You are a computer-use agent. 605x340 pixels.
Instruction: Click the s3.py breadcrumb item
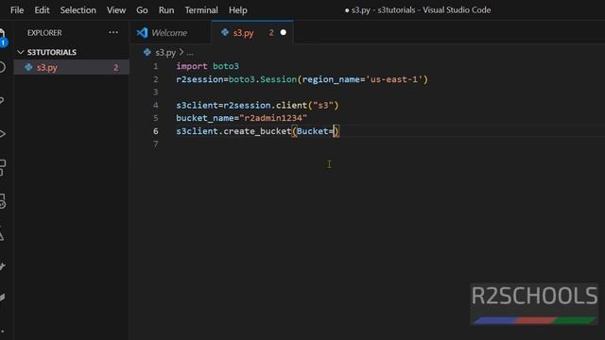click(x=165, y=52)
